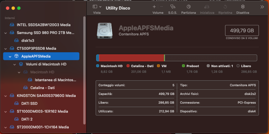Click drive icon beside Catalina - Dati in sidebar

[26, 88]
